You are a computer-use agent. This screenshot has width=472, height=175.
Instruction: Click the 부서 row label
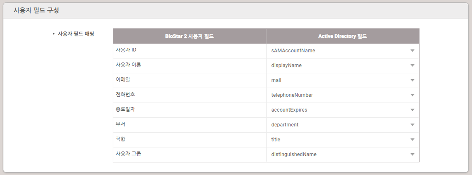click(121, 124)
